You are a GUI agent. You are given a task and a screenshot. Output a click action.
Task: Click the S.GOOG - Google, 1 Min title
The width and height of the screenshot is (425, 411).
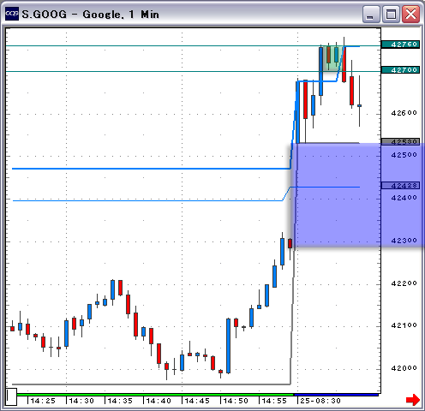(90, 15)
